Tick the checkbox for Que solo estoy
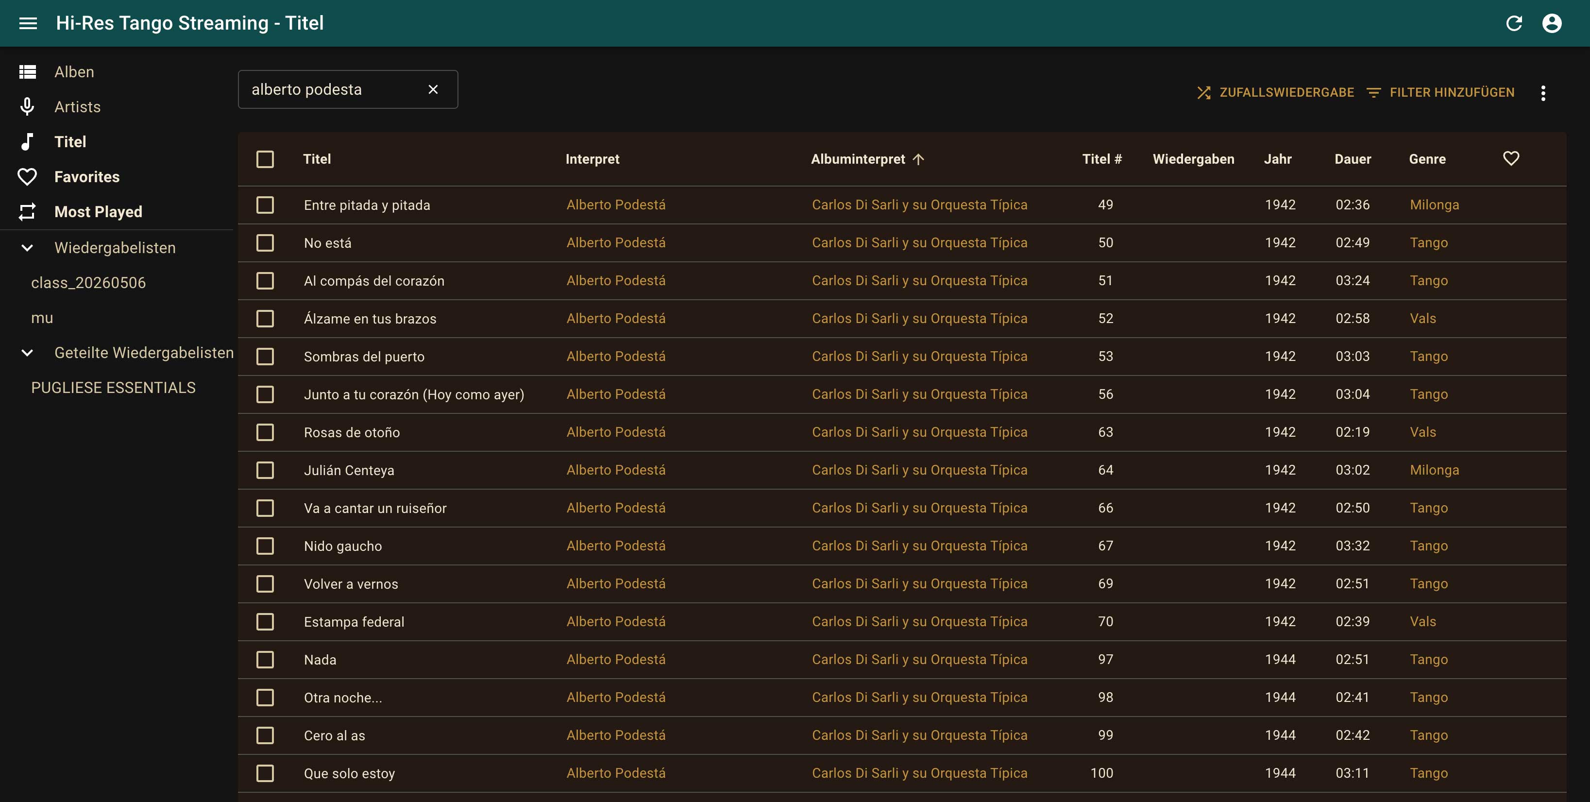 [x=266, y=773]
